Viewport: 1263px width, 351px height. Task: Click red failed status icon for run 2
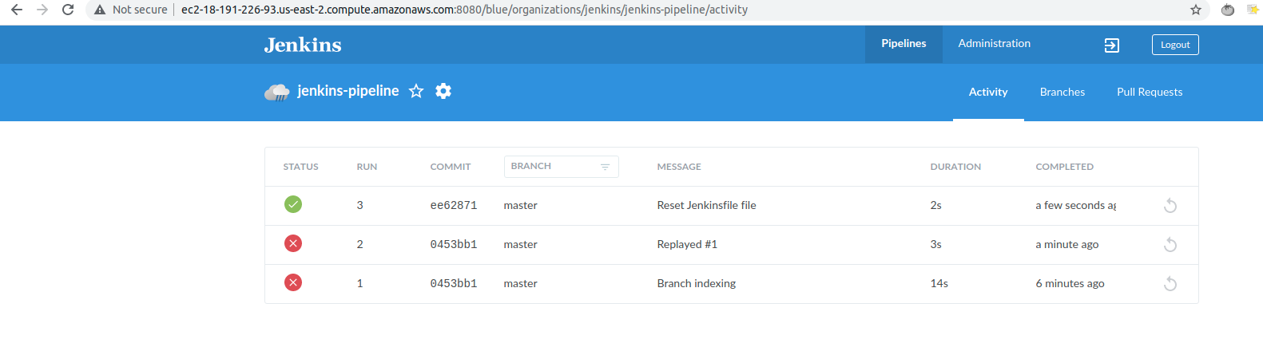click(293, 243)
